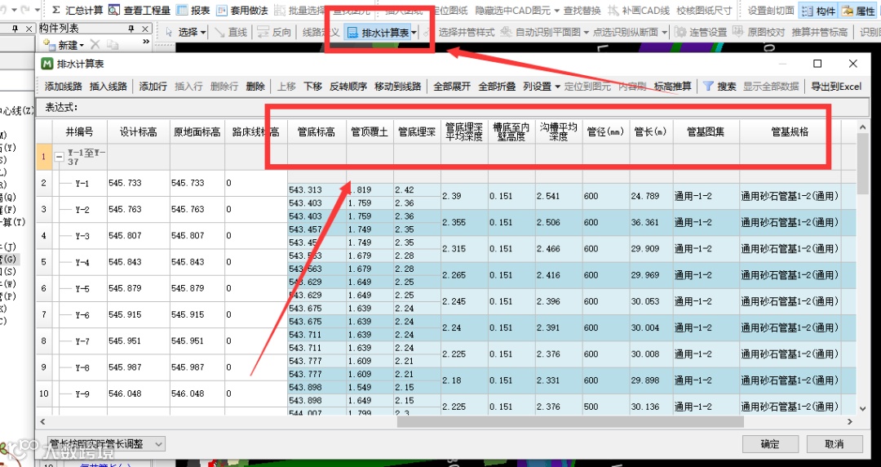
Task: Expand 自动识别平面图 dropdown arrow
Action: coord(586,33)
